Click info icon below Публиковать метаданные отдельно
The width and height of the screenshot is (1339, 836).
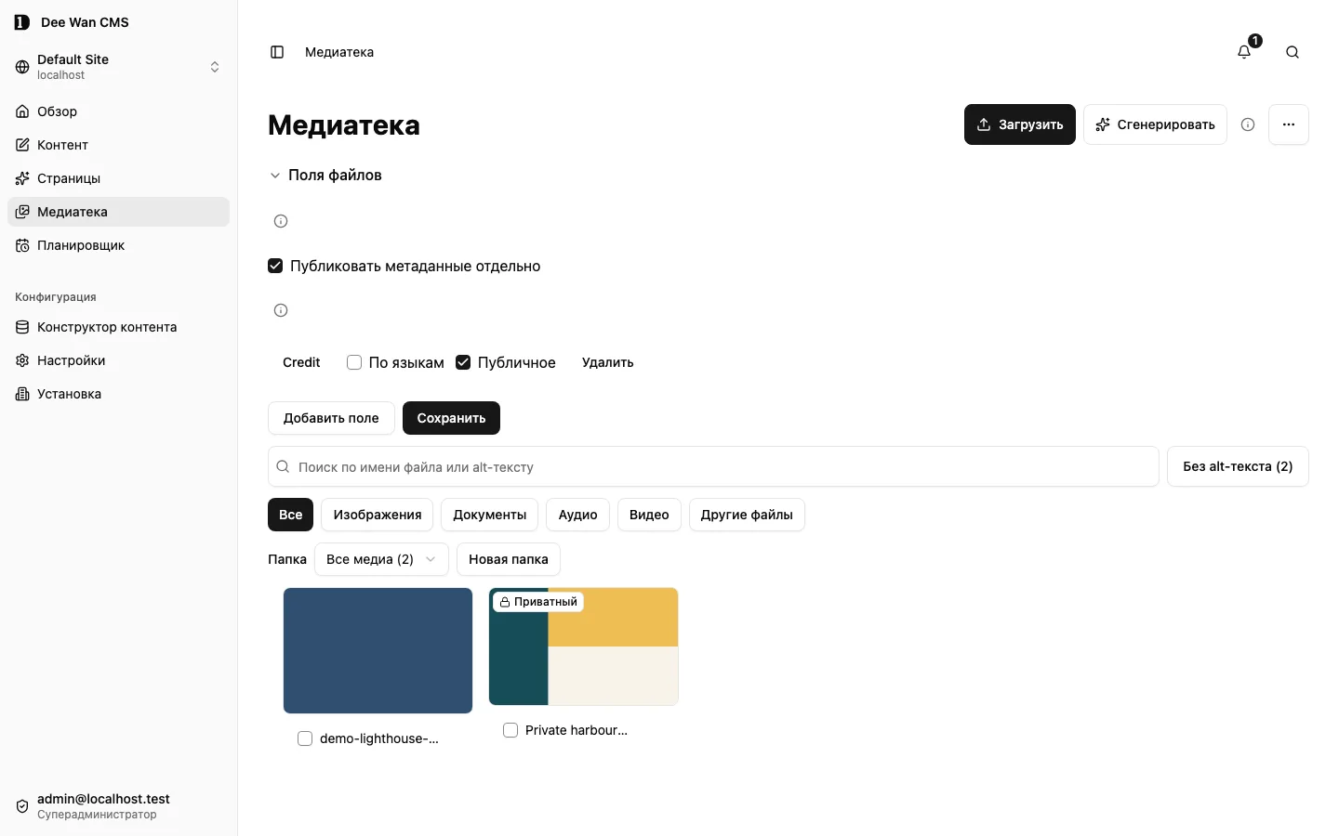(281, 310)
